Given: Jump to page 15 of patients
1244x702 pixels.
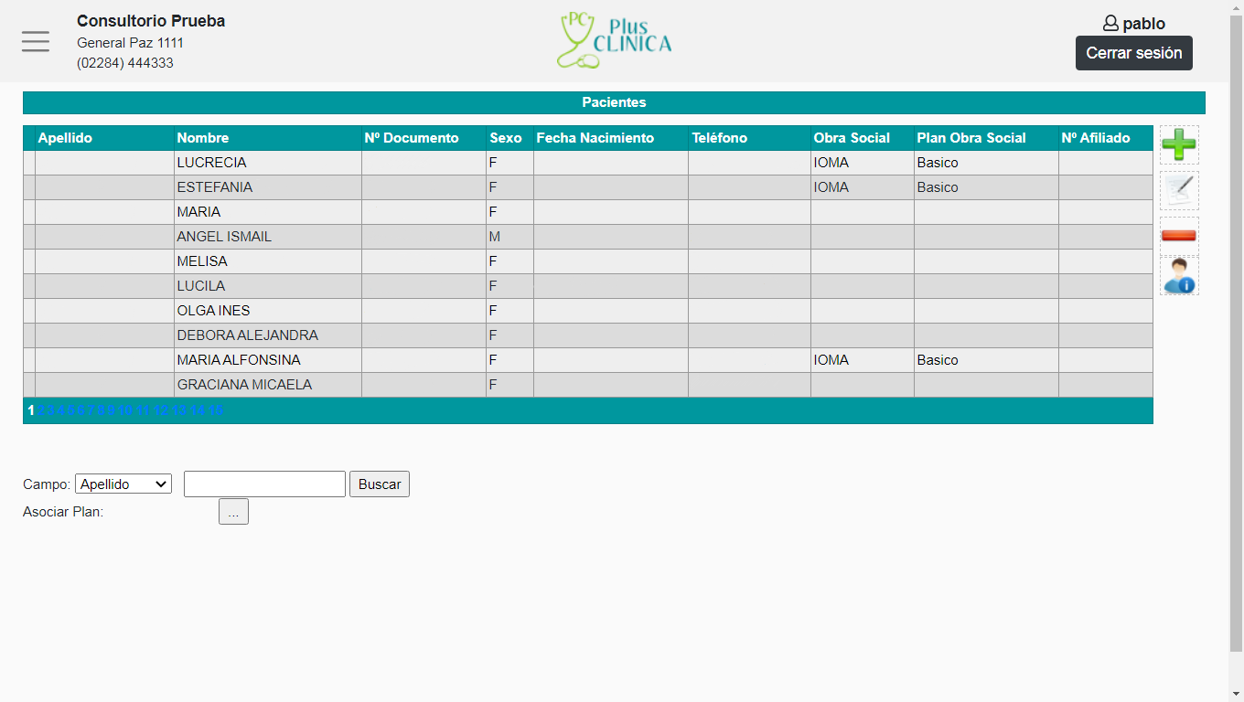Looking at the screenshot, I should point(216,410).
